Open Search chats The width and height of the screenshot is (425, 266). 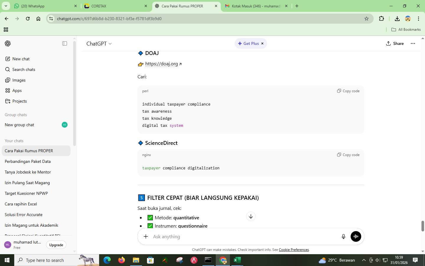[24, 69]
